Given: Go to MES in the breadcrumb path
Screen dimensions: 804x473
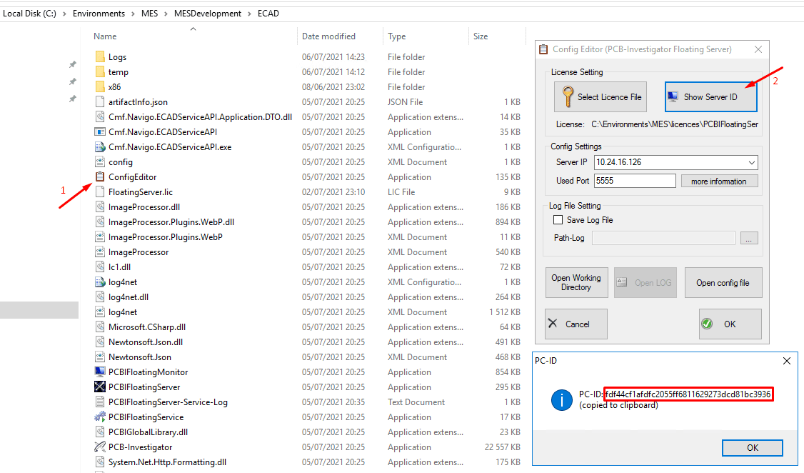Looking at the screenshot, I should pyautogui.click(x=150, y=14).
